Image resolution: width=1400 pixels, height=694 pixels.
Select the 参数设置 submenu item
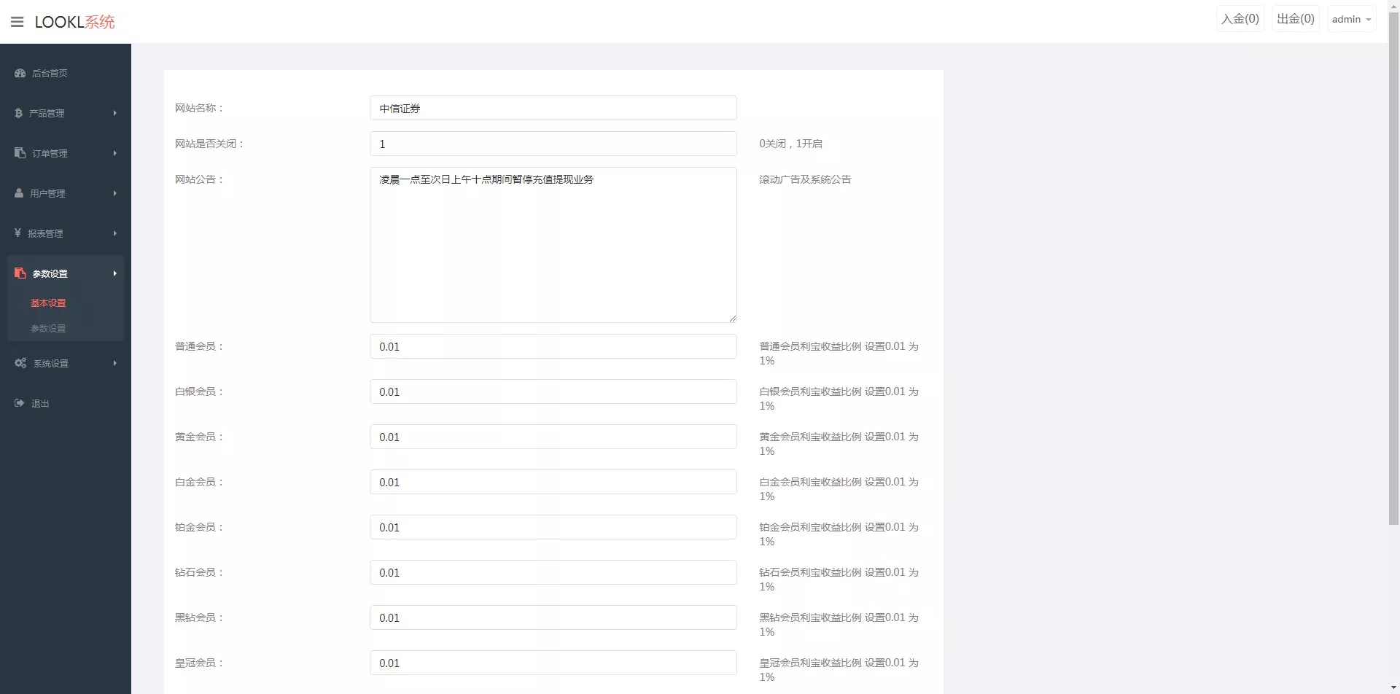tap(48, 328)
